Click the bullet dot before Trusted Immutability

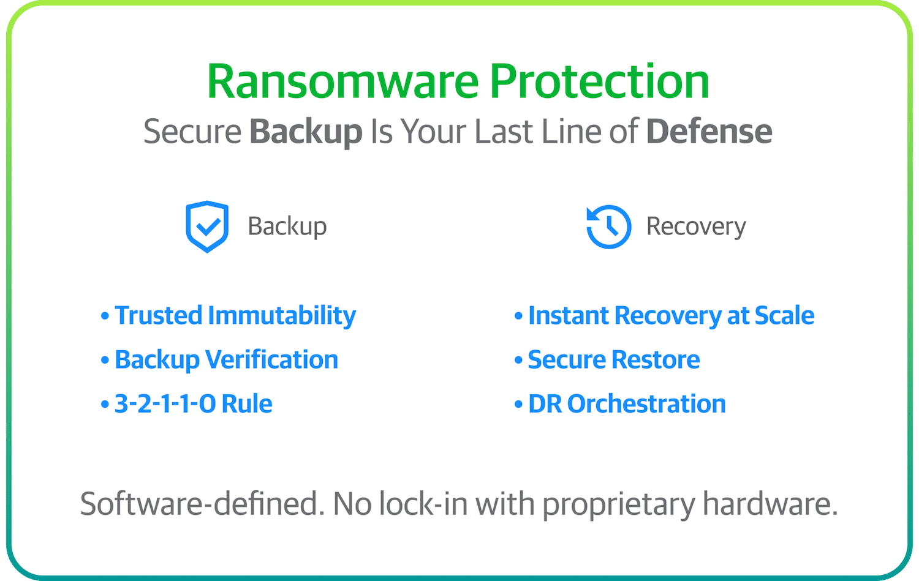(105, 317)
